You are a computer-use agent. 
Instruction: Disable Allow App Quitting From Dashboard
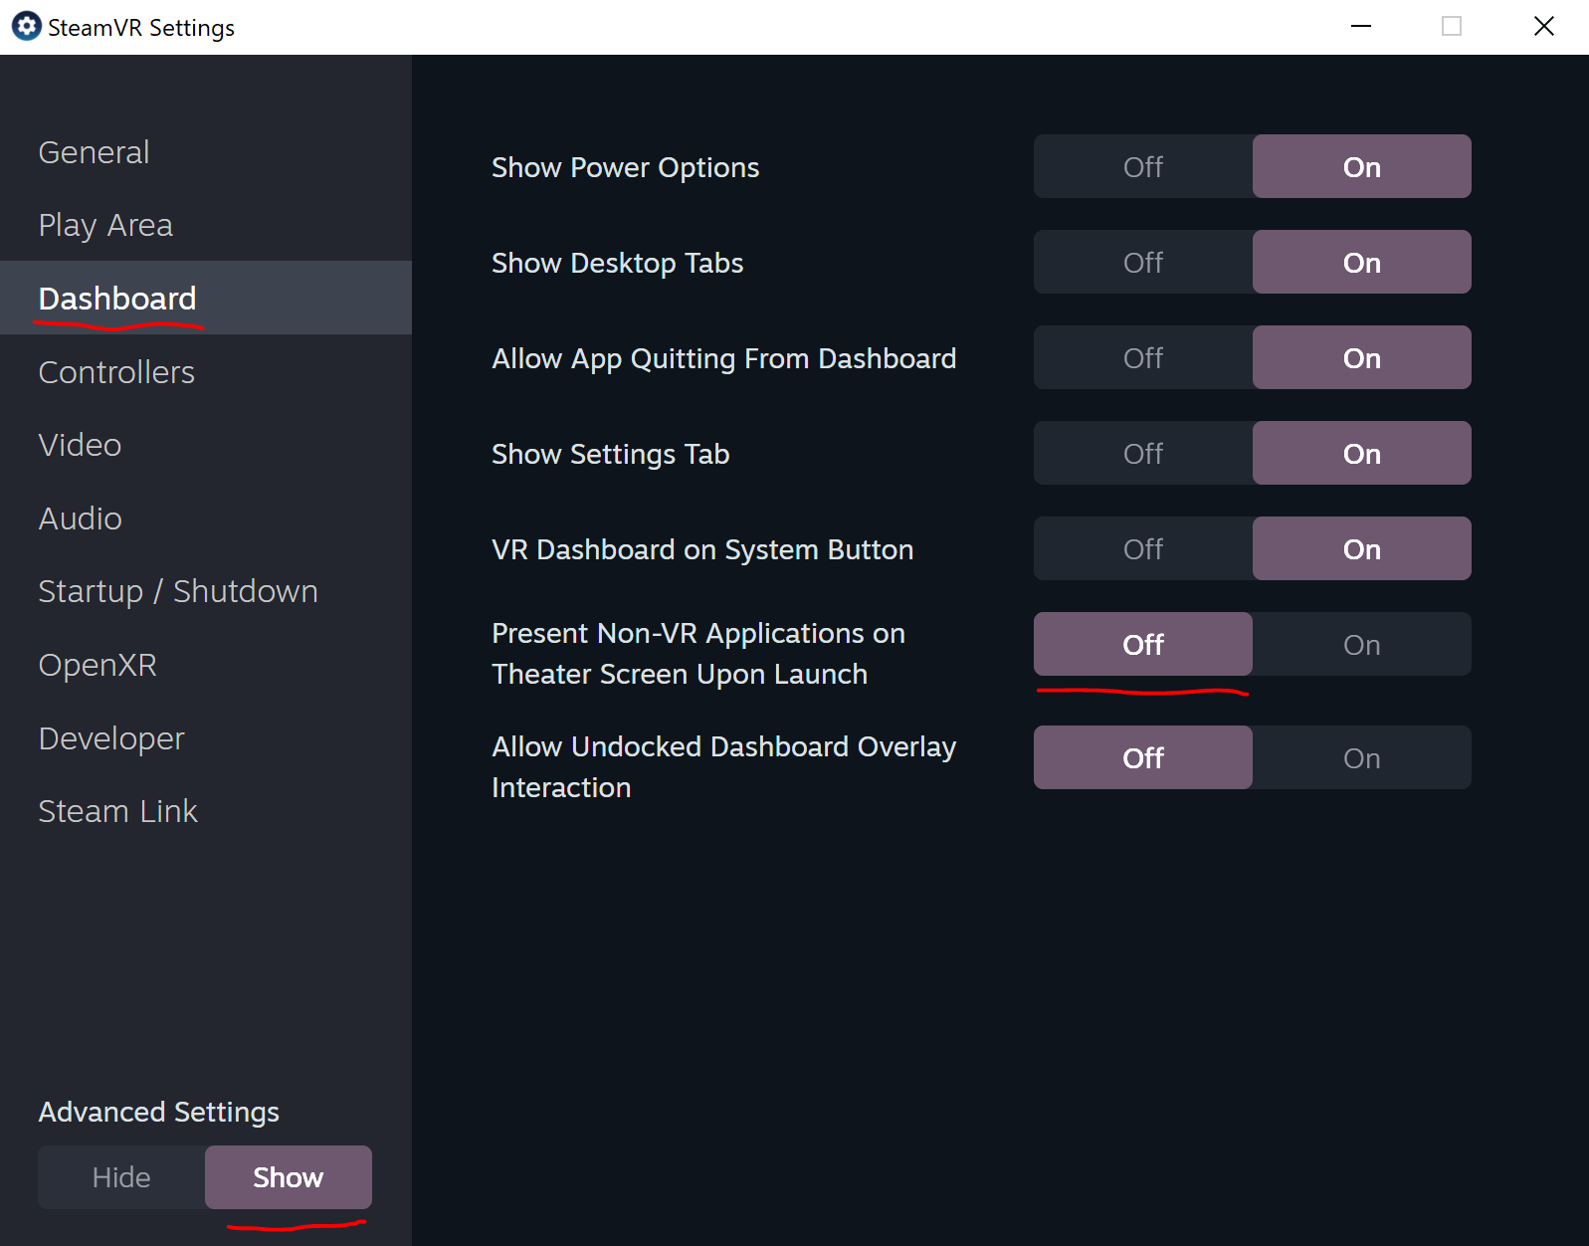[1142, 358]
